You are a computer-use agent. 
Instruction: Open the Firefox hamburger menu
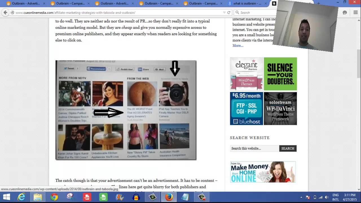pyautogui.click(x=355, y=12)
